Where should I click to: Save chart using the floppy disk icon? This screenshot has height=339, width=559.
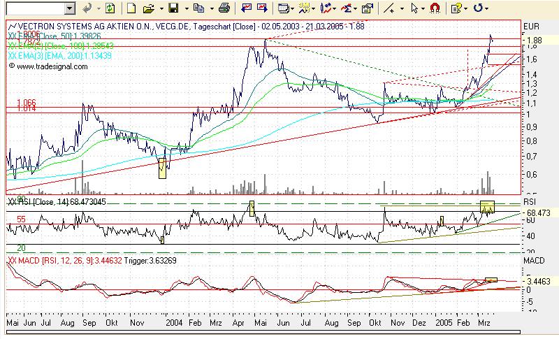pyautogui.click(x=173, y=8)
